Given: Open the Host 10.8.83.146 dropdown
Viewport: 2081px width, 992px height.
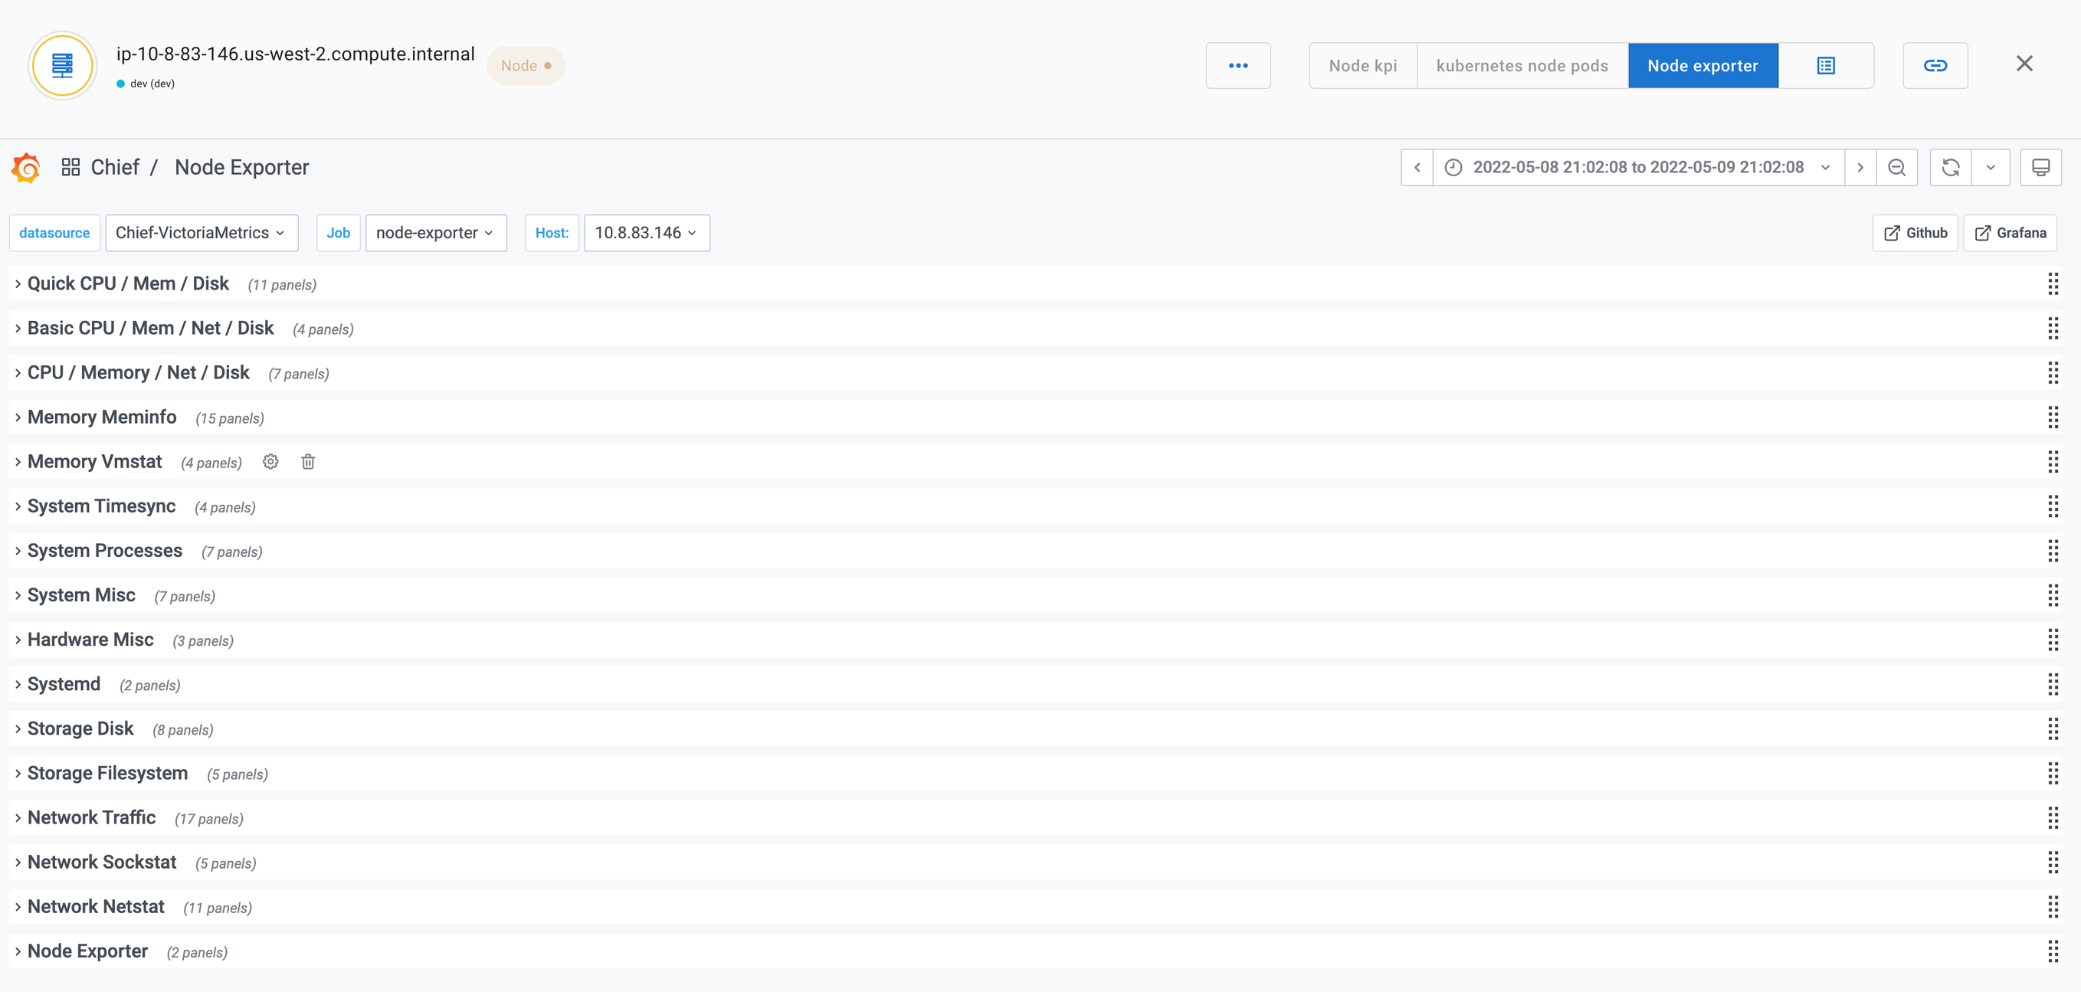Looking at the screenshot, I should coord(646,233).
